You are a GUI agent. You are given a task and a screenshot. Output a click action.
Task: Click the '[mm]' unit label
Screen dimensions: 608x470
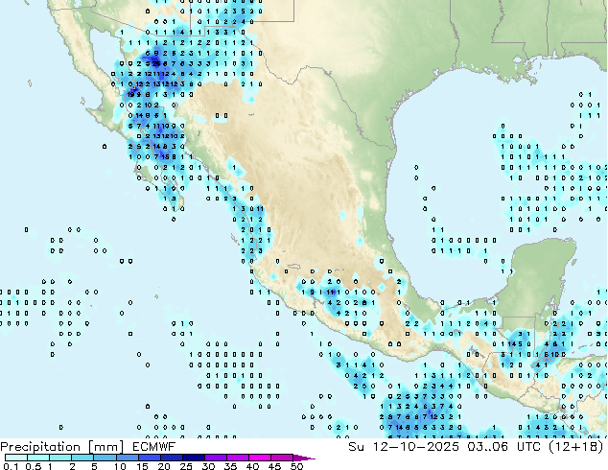tap(105, 447)
